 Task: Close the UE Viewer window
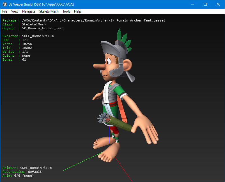click(218, 4)
